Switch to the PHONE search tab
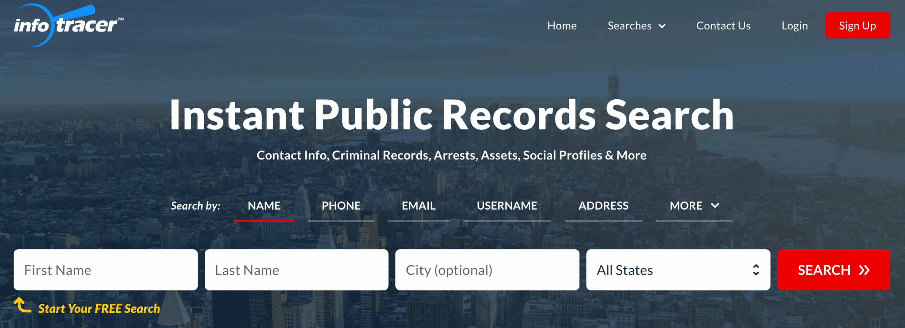The image size is (905, 328). (341, 206)
